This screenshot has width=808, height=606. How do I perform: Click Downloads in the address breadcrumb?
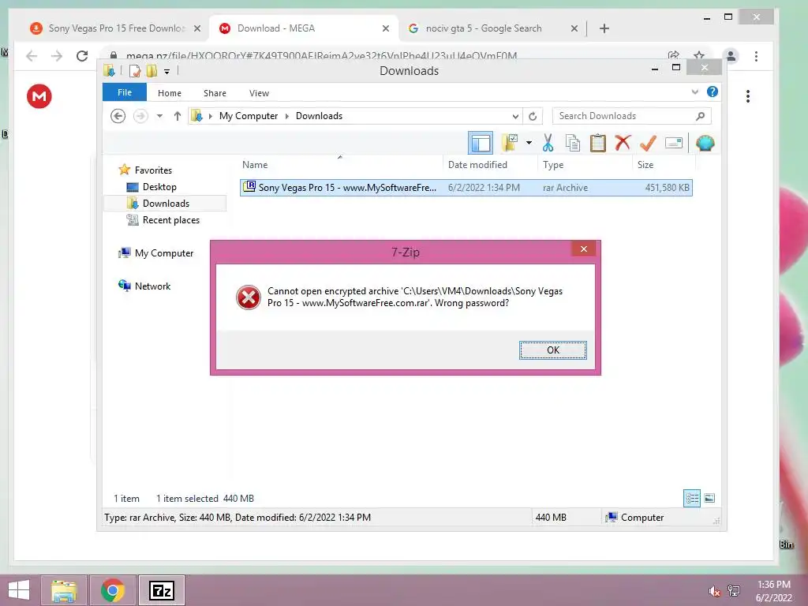(x=319, y=116)
